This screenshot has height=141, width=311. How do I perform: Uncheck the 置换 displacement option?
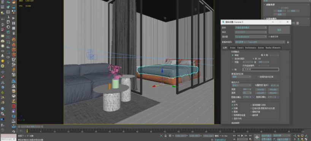click(232, 112)
